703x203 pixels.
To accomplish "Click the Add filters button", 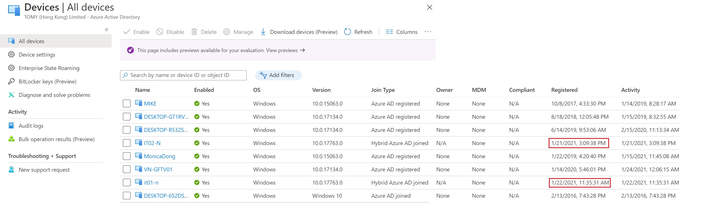I will [278, 75].
